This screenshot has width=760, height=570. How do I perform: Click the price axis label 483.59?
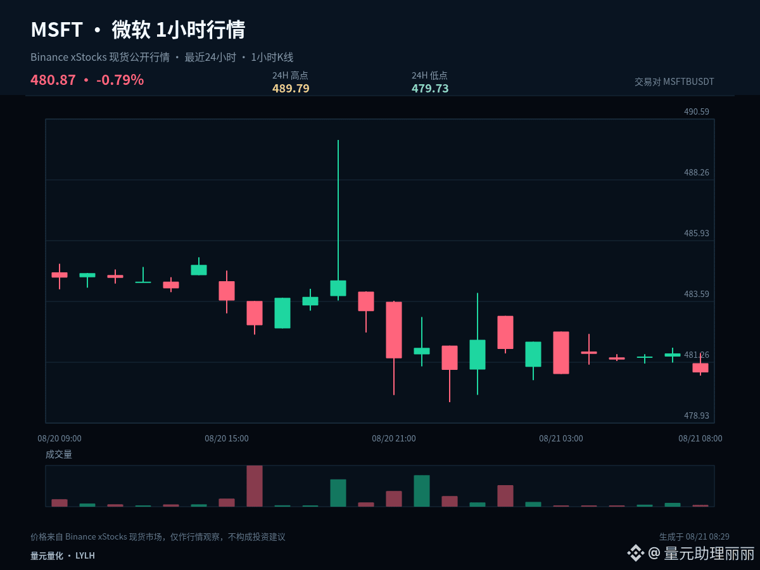[697, 294]
